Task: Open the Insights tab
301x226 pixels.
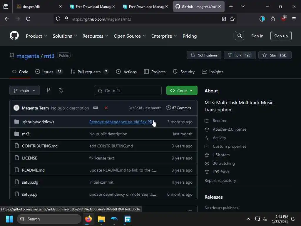Action: pyautogui.click(x=213, y=72)
